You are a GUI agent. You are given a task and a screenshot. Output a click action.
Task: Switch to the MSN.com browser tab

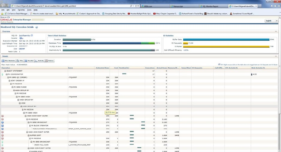[155, 6]
